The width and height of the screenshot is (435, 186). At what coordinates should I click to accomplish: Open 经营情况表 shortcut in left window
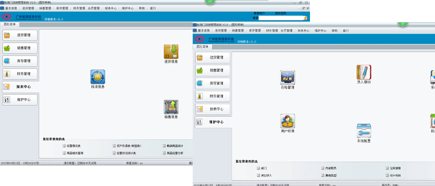(72, 146)
